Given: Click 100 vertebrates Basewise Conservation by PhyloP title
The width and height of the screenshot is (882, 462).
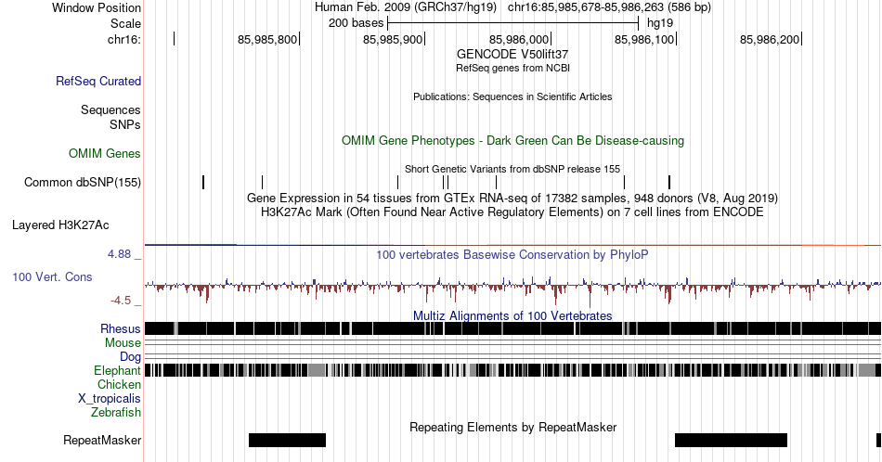Looking at the screenshot, I should click(512, 254).
